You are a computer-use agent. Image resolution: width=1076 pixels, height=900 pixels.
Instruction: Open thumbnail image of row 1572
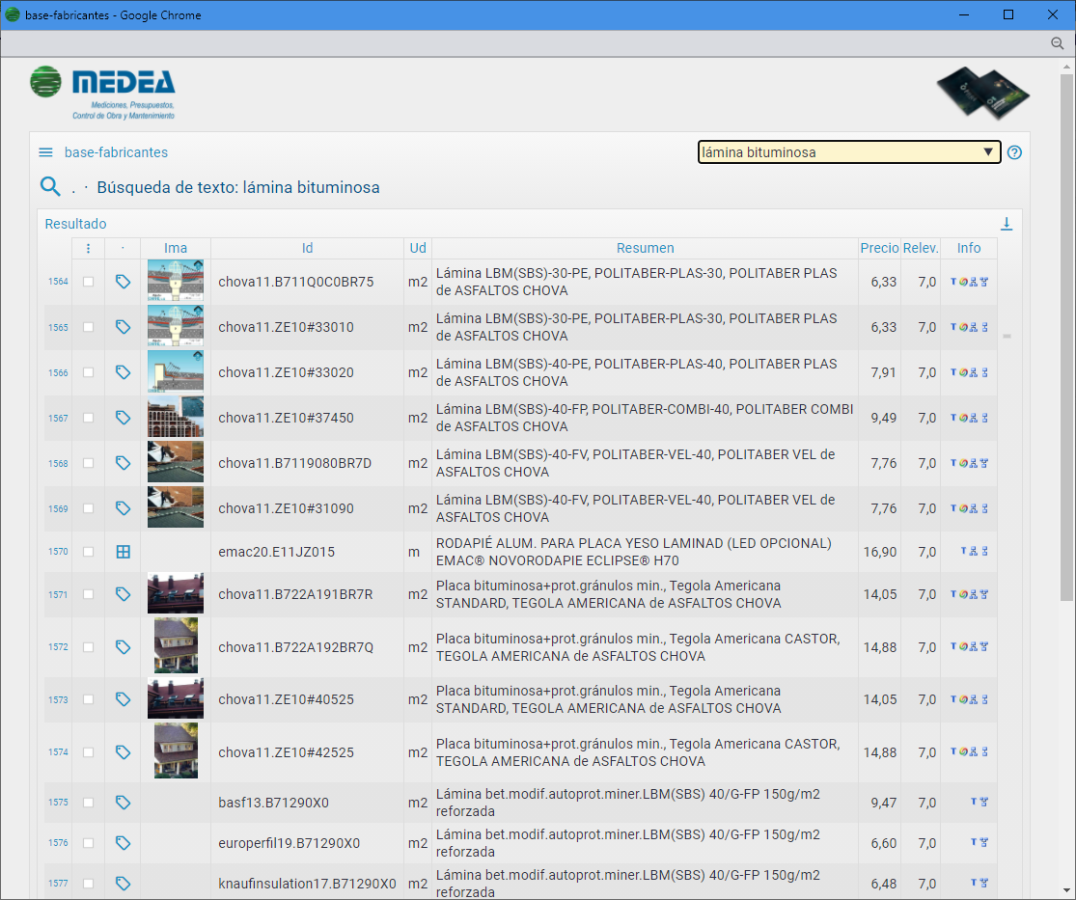176,646
